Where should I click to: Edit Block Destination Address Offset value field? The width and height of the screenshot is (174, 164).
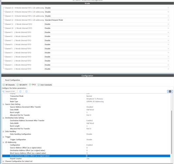(x=128, y=156)
